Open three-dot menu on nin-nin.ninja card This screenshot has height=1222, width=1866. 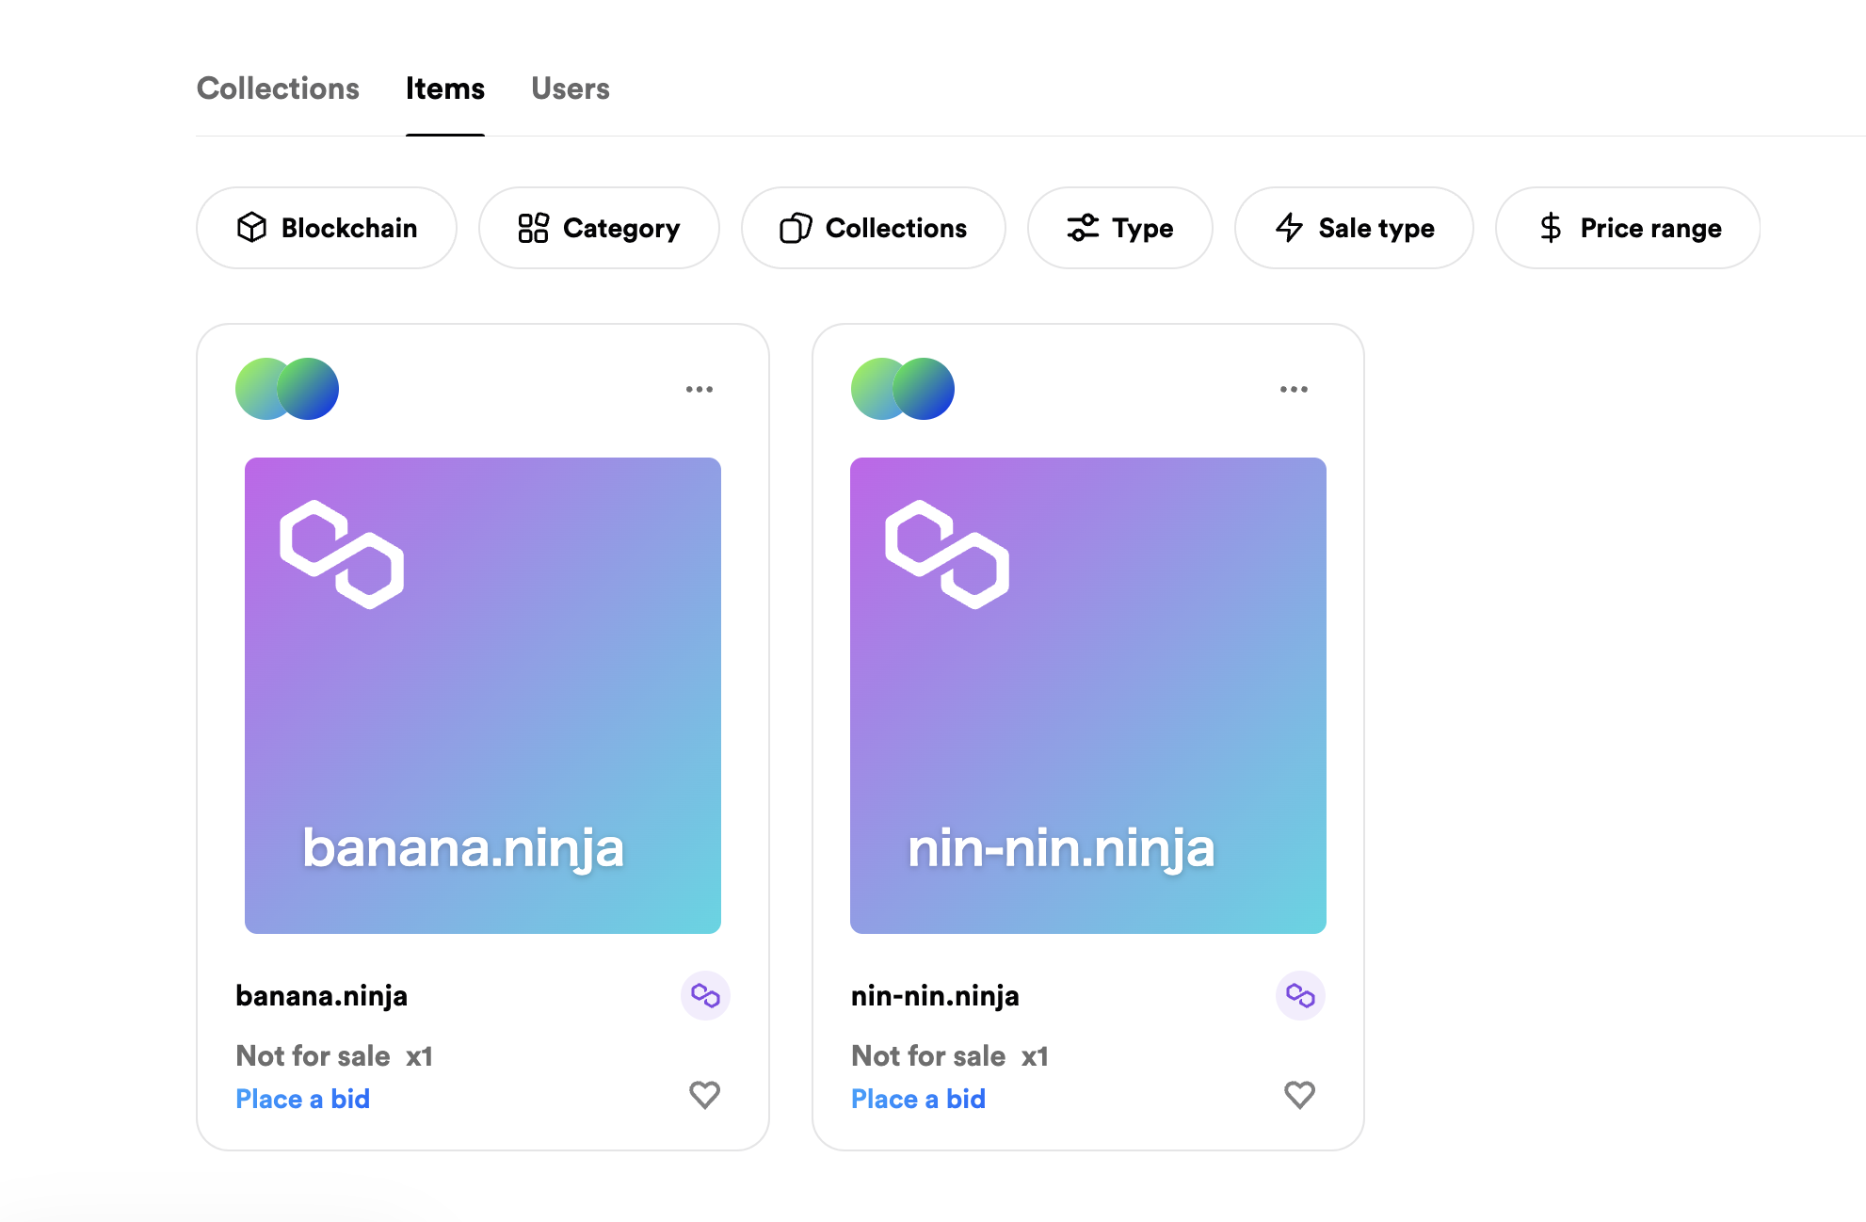coord(1294,389)
